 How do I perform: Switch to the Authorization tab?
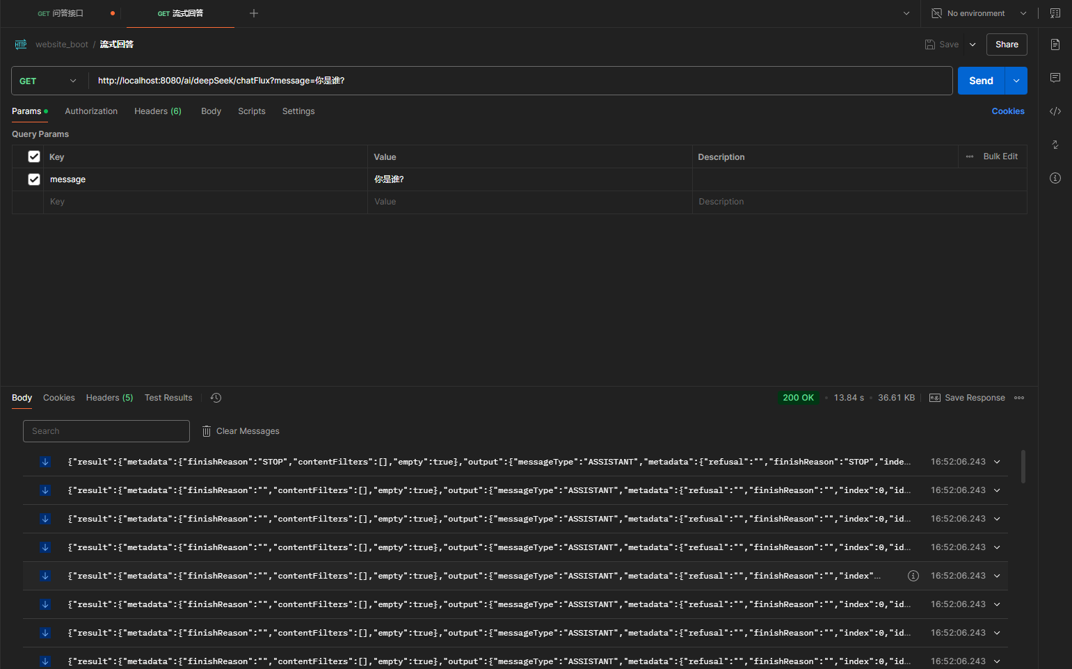(x=91, y=111)
